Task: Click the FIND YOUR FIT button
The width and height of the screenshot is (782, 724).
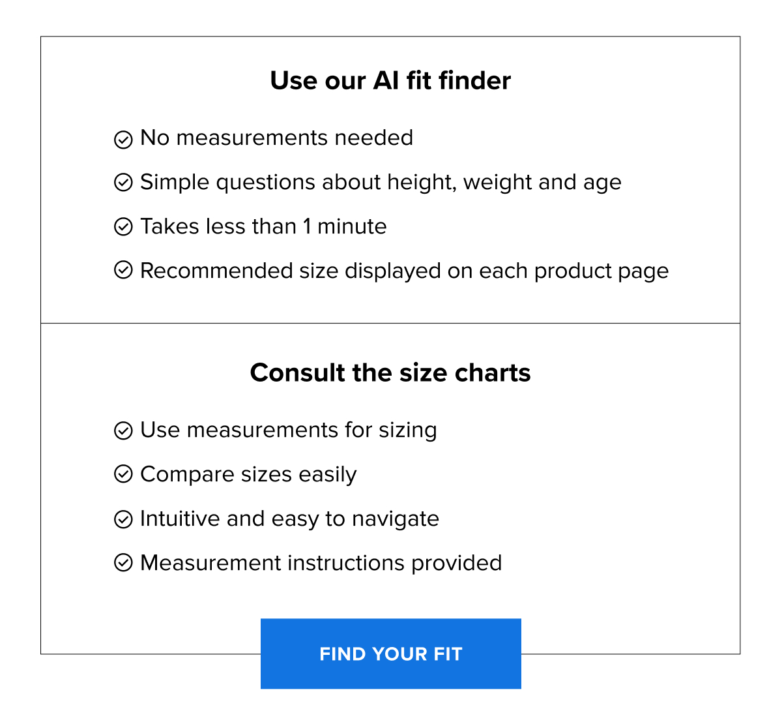Action: pos(390,654)
